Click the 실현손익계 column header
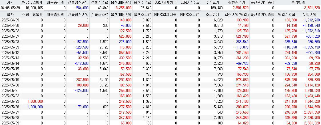The width and height of the screenshot is (321, 125). pos(236,3)
